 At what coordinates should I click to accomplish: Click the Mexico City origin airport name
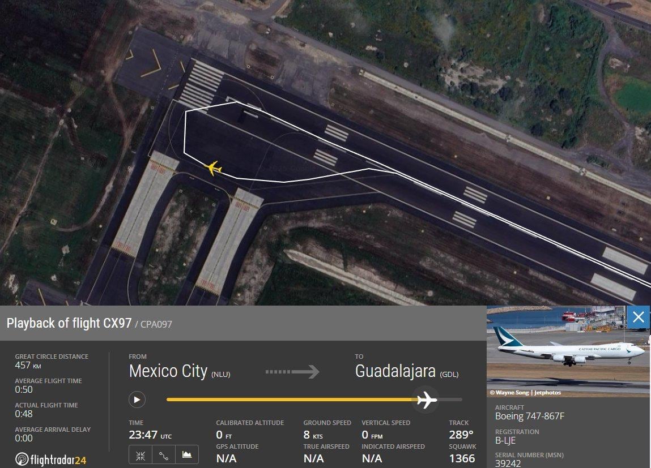tap(168, 371)
